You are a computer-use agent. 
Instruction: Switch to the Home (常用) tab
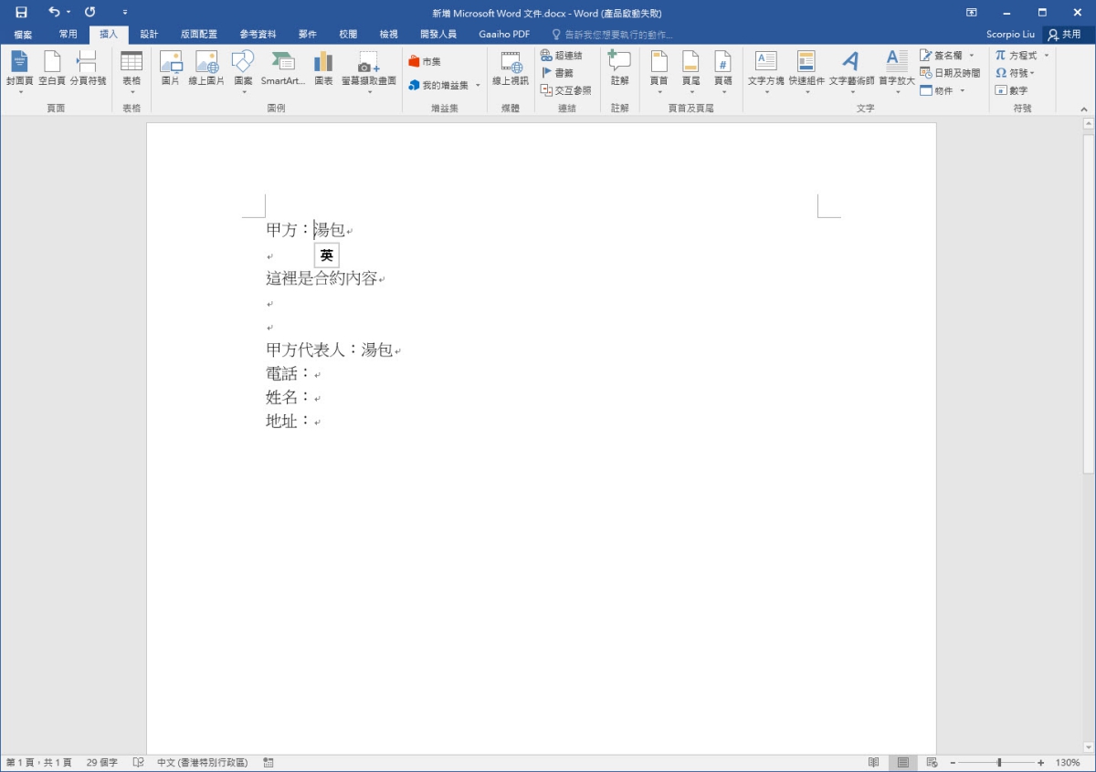tap(68, 34)
